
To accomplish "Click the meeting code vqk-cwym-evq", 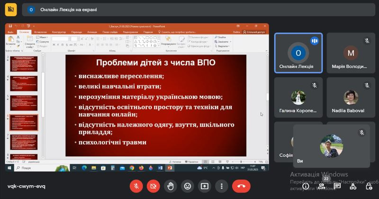I will [x=27, y=186].
